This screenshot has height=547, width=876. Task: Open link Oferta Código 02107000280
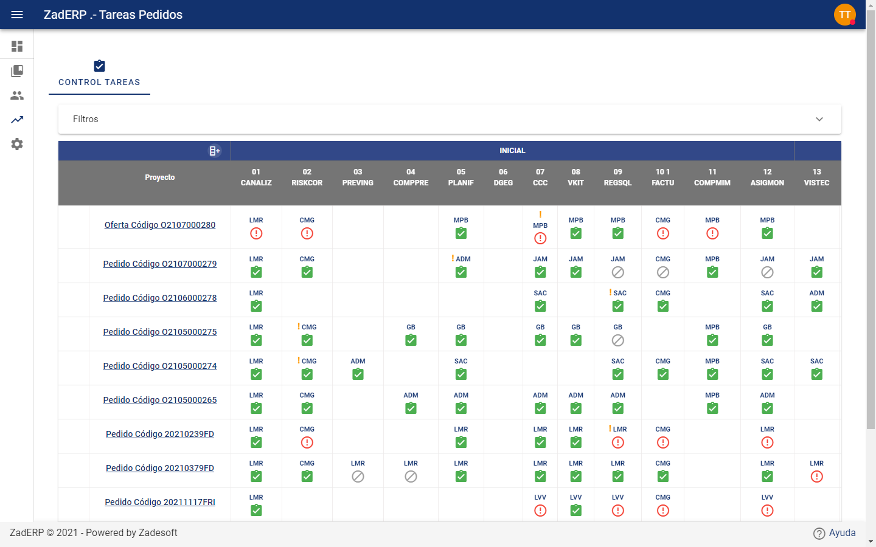[160, 225]
